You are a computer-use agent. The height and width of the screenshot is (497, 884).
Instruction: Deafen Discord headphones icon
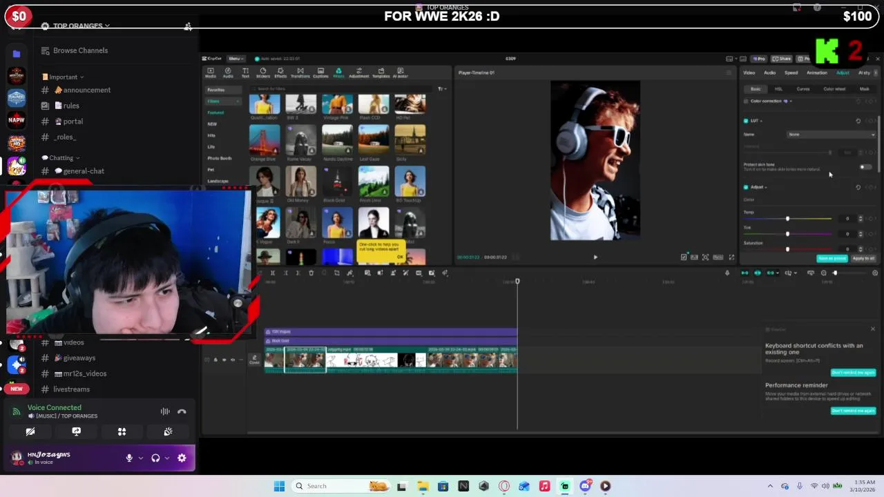coord(155,458)
